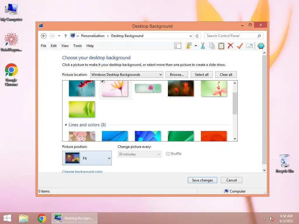The height and width of the screenshot is (224, 299).
Task: Click the Cancel button
Action: click(232, 180)
